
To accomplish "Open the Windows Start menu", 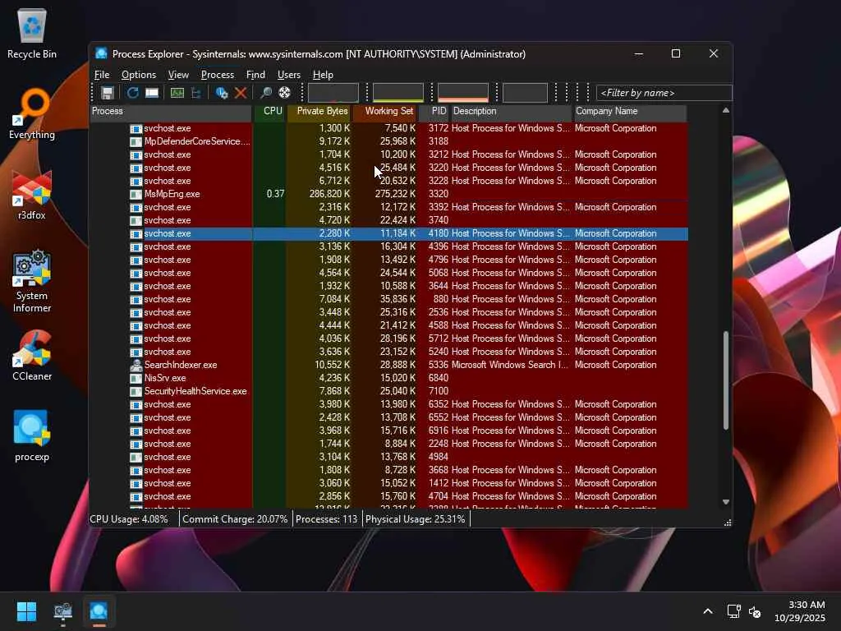I will [x=26, y=611].
